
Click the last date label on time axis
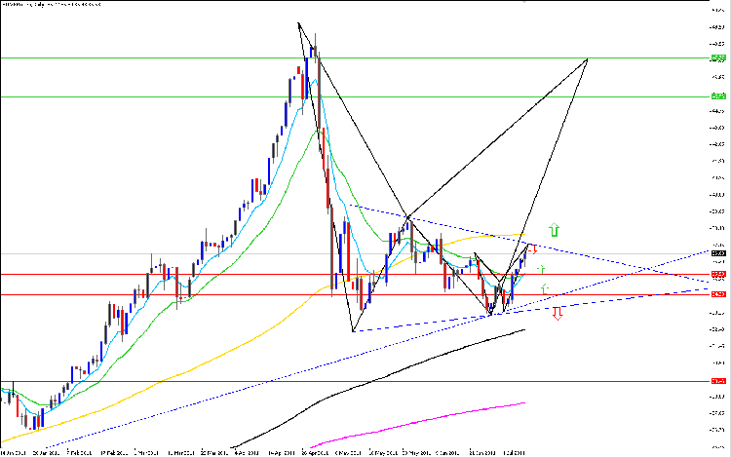coord(515,452)
